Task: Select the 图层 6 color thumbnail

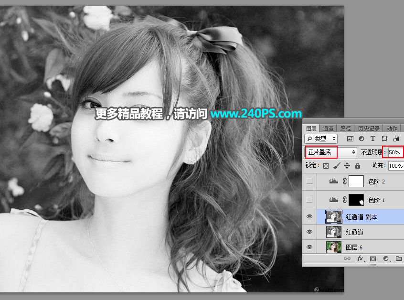Action: (x=334, y=247)
